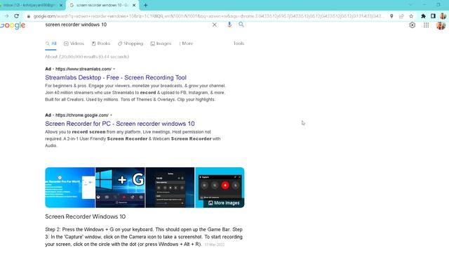Close the Inbox Gmail tab
The width and height of the screenshot is (449, 253).
[61, 5]
